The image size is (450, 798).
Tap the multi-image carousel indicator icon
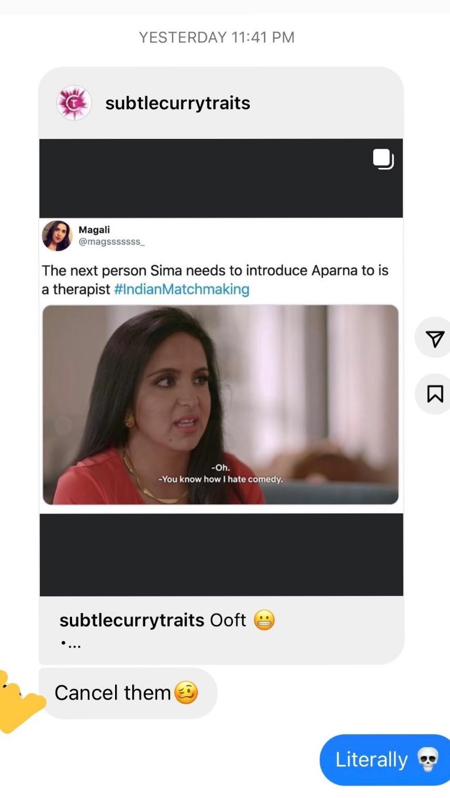pyautogui.click(x=383, y=159)
